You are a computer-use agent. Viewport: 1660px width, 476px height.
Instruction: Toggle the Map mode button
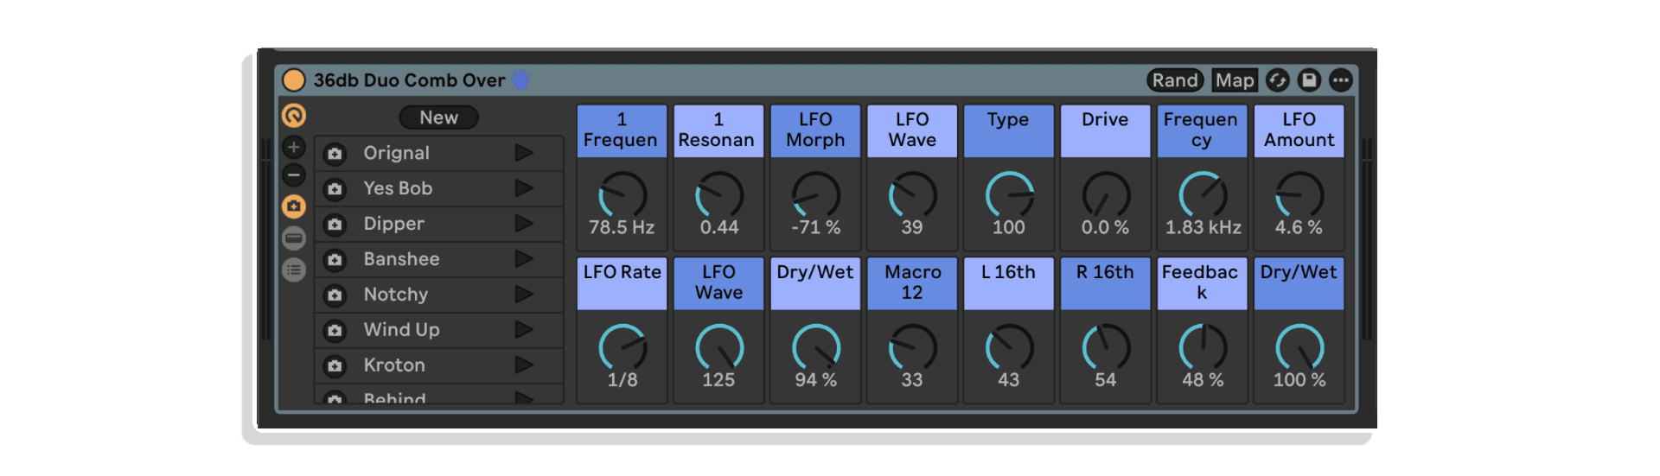1235,80
